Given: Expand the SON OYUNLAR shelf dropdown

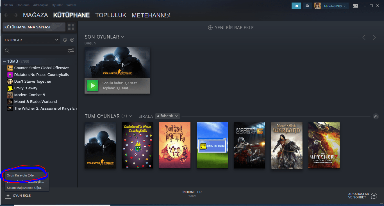Looking at the screenshot, I should (x=122, y=37).
